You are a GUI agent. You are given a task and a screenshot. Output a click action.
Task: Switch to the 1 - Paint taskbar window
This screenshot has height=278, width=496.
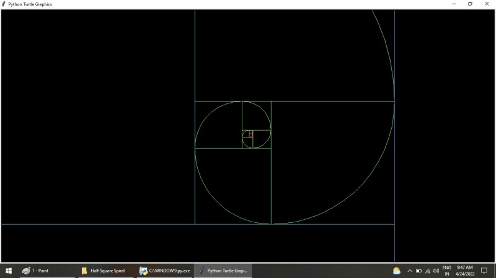pyautogui.click(x=48, y=271)
